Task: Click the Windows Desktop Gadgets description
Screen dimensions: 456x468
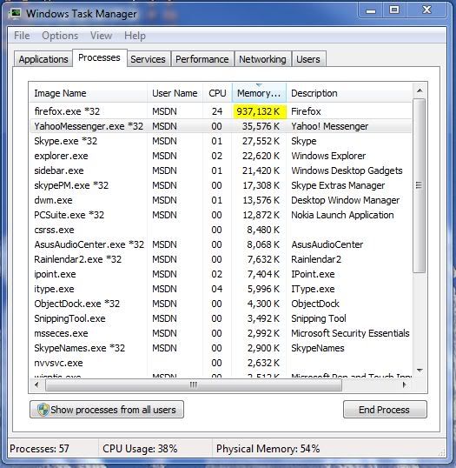Action: [x=347, y=170]
